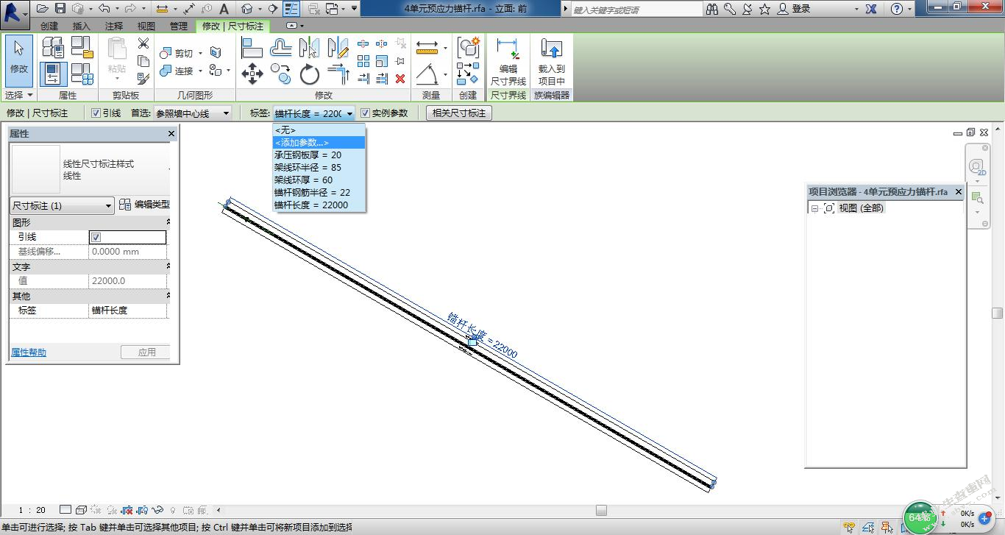The height and width of the screenshot is (535, 1005).
Task: Click the favorites star icon
Action: pyautogui.click(x=765, y=9)
